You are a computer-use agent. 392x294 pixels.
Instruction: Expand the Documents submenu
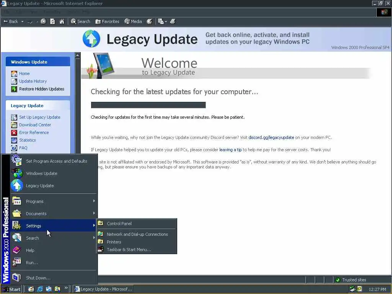tap(54, 214)
